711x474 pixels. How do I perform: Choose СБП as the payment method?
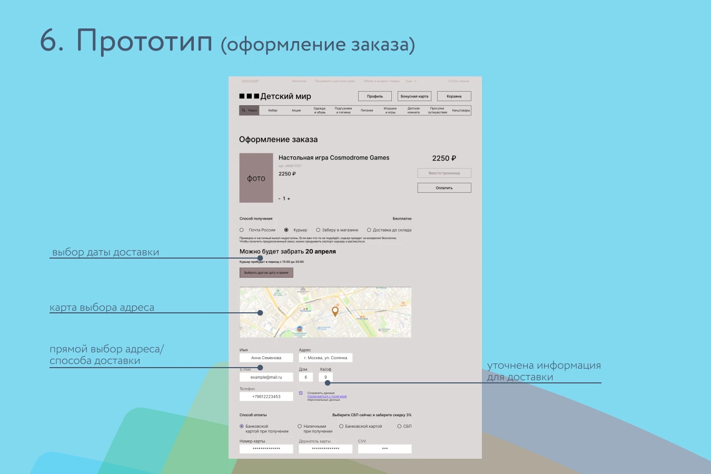(x=399, y=427)
